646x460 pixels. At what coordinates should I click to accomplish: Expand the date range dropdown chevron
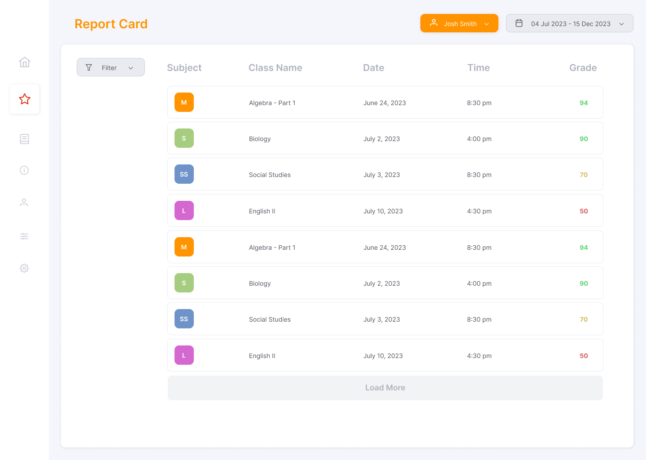(622, 23)
